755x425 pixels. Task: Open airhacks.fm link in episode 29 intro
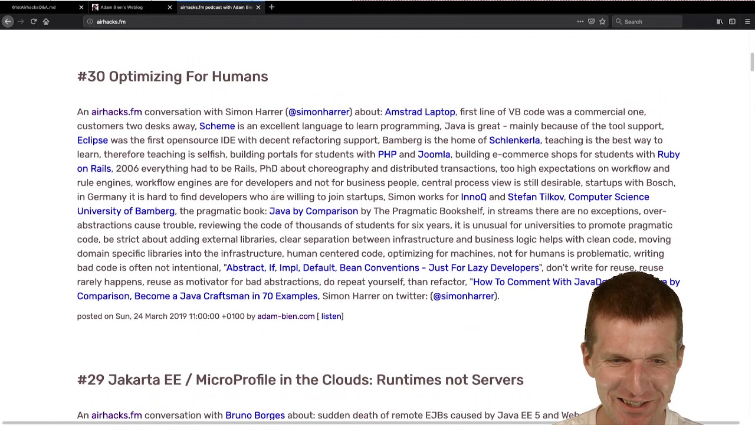coord(117,415)
